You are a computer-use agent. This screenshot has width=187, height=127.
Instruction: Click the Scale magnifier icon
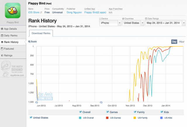29,41
